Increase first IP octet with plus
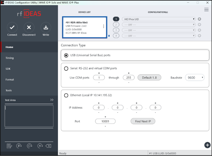Image resolution: width=212 pixels, height=156 pixels. point(99,103)
